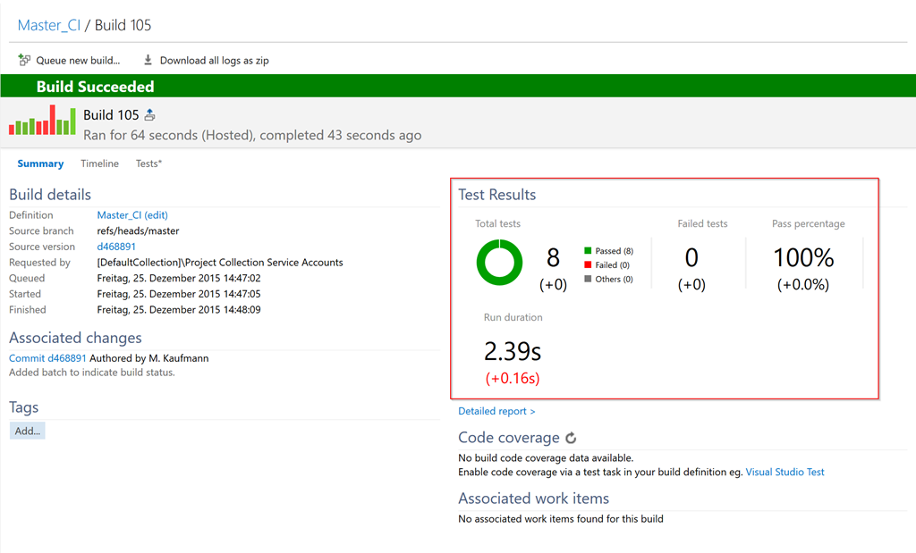Click the download logs arrow icon
This screenshot has width=916, height=553.
coord(148,61)
